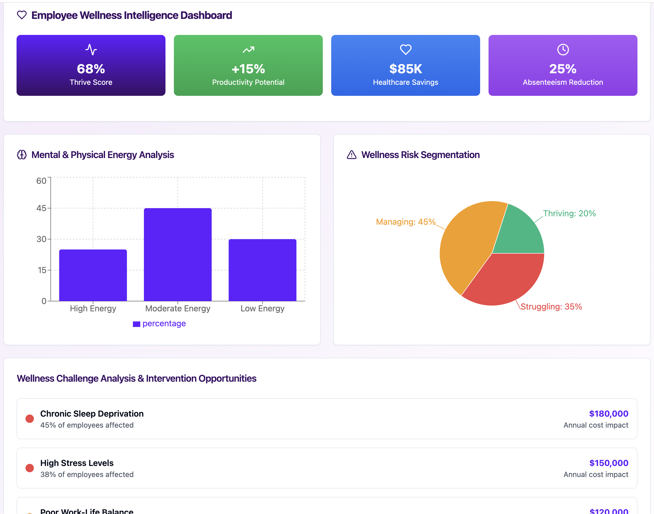This screenshot has width=654, height=514.
Task: Toggle the percentage legend swatch
Action: click(136, 324)
